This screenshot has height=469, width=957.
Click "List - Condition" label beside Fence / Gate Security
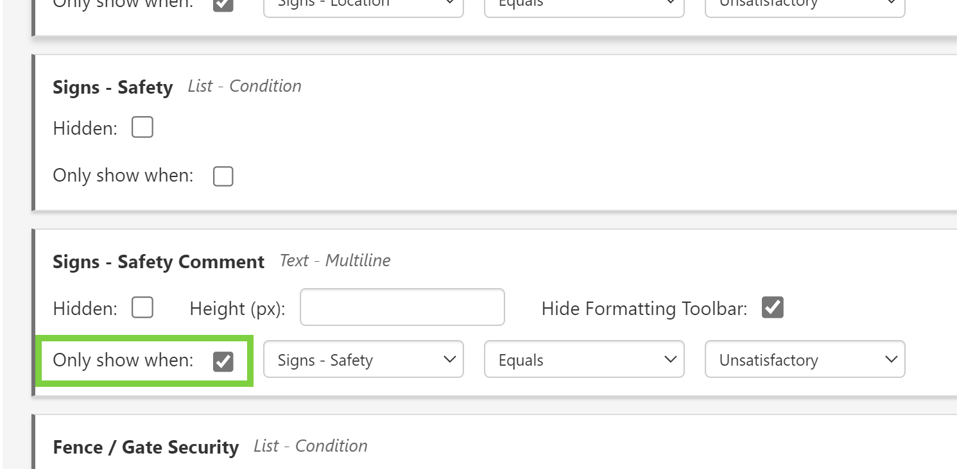[311, 446]
